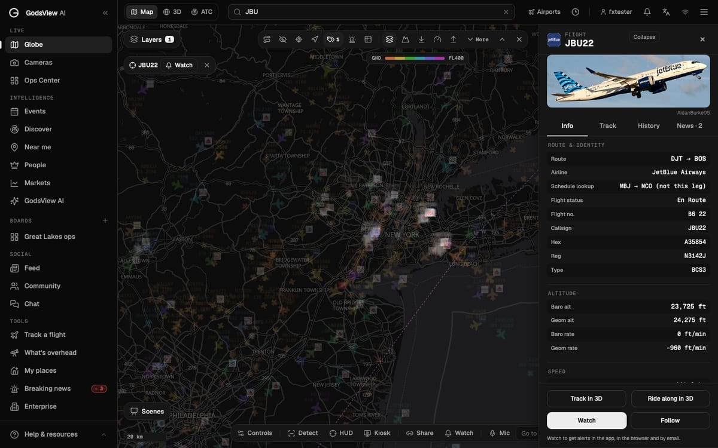The width and height of the screenshot is (718, 448).
Task: Click the navigation arrow icon in map toolbar
Action: 315,39
